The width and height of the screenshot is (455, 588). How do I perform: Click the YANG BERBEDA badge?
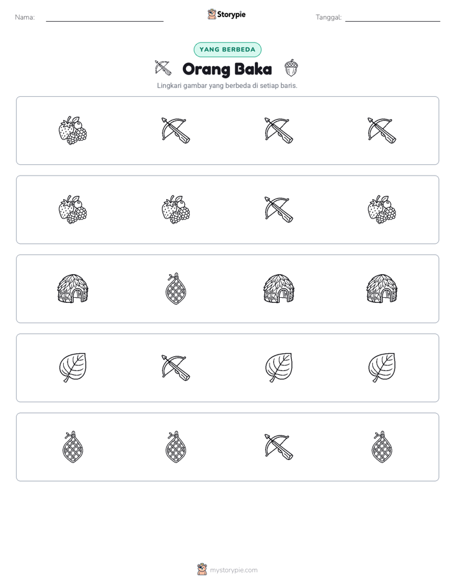pyautogui.click(x=227, y=50)
